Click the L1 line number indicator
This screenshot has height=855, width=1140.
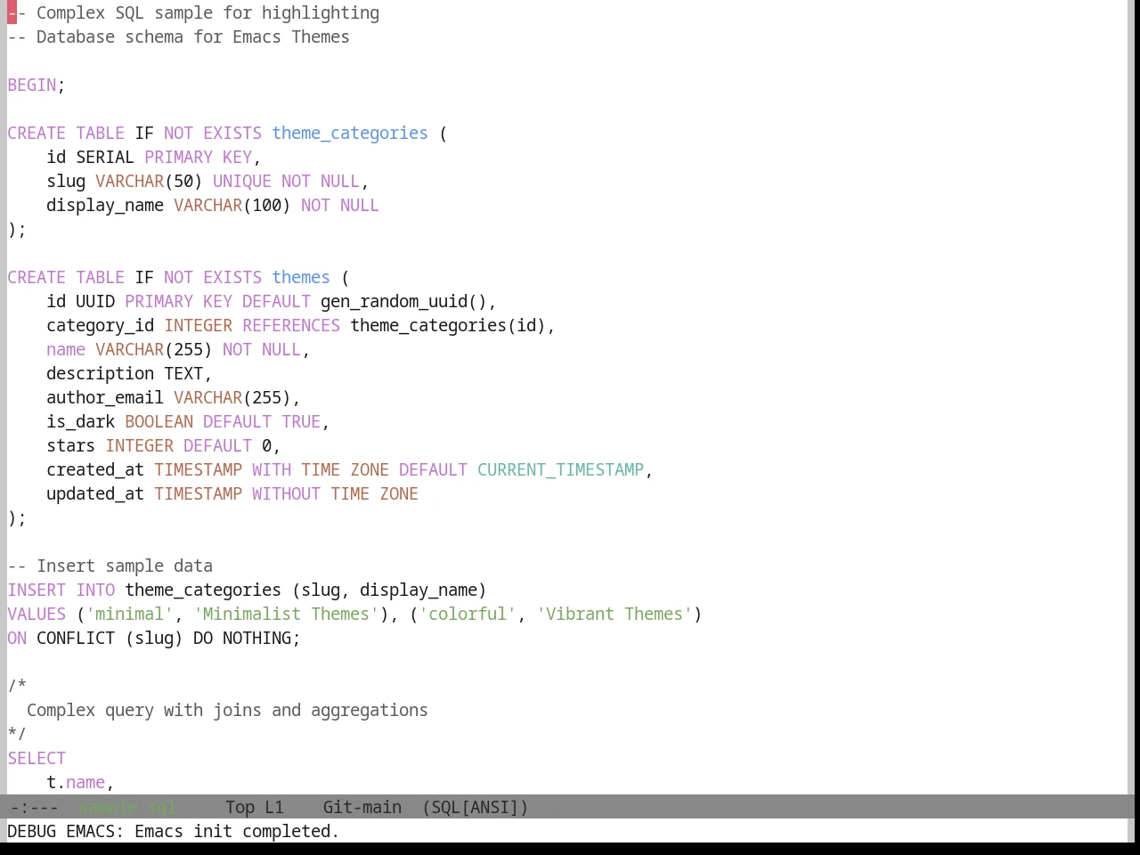coord(274,807)
